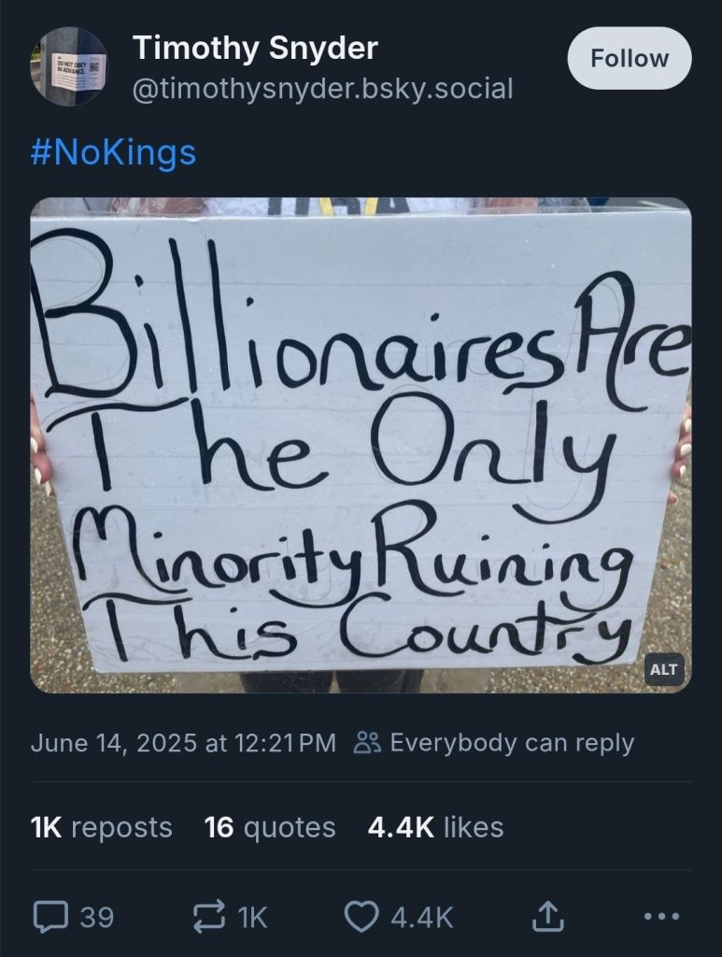This screenshot has height=957, width=722.
Task: Open the @timothysnyder.bsky.social handle
Action: [323, 89]
